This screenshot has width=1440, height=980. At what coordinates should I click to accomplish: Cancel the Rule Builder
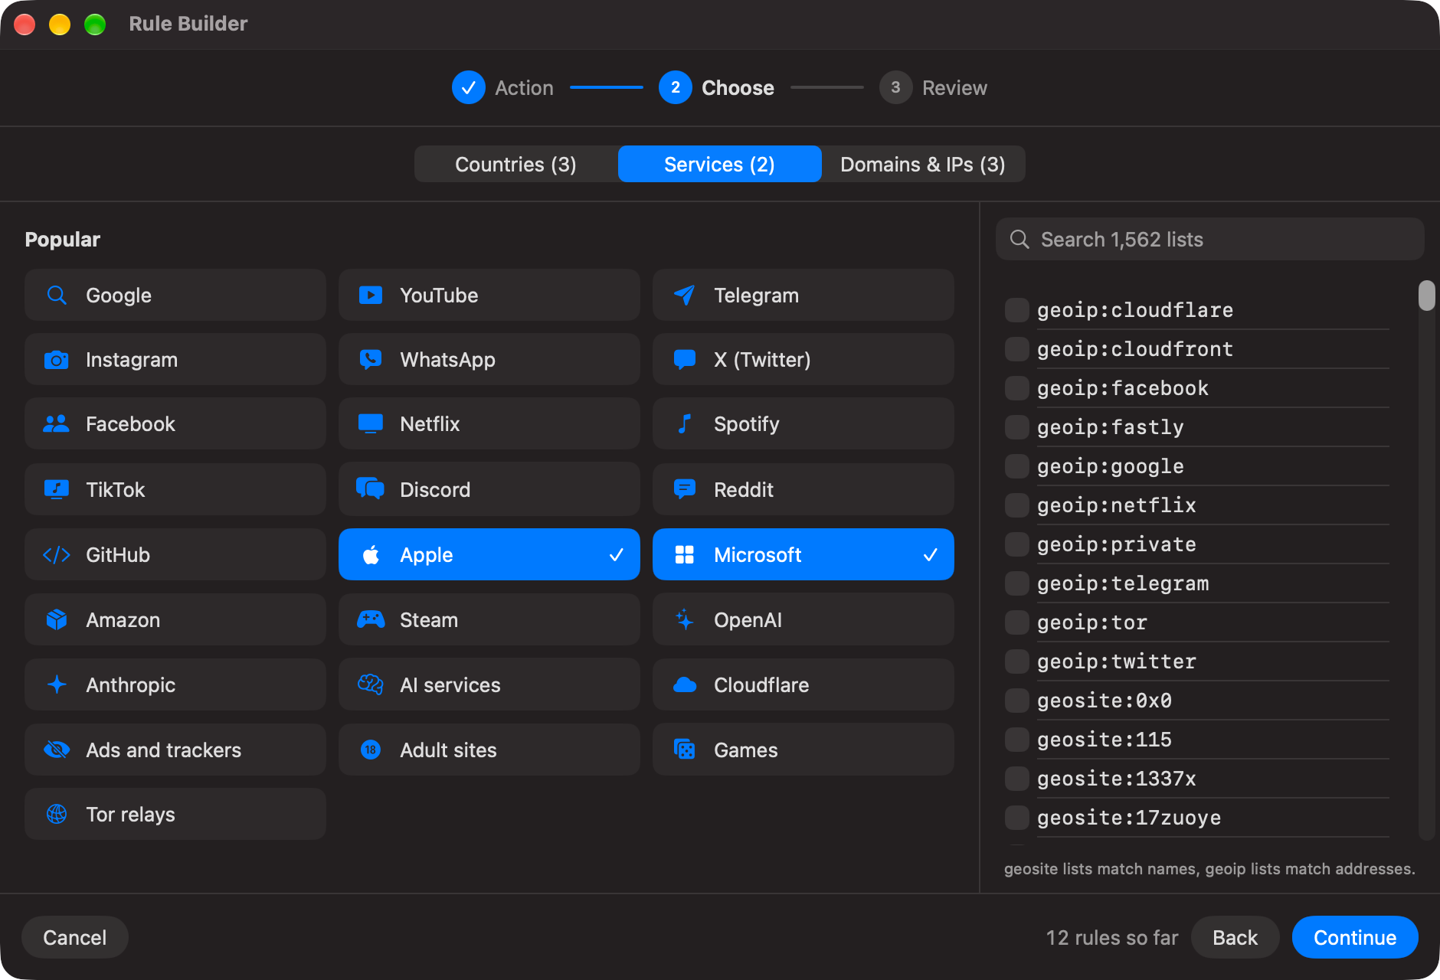[x=75, y=937]
